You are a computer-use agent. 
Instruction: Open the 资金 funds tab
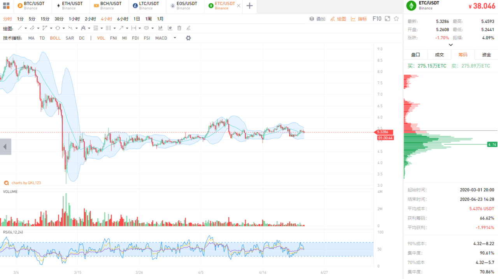[x=486, y=55]
